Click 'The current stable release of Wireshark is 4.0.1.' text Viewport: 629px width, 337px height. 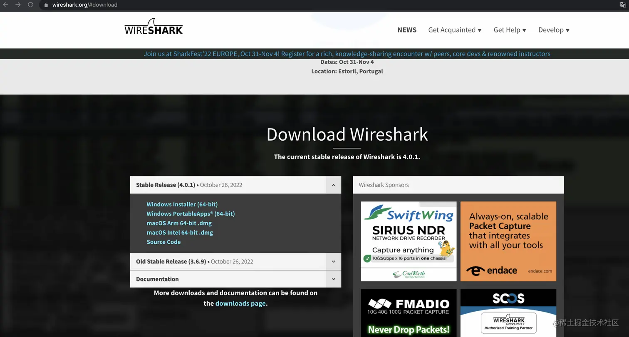click(x=347, y=157)
